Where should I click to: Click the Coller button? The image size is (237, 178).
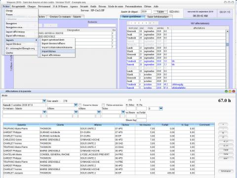click(x=226, y=154)
